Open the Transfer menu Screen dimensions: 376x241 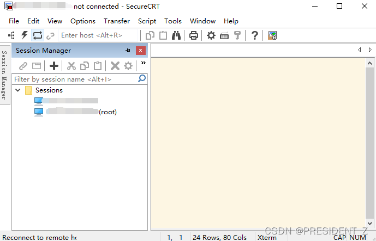point(117,21)
